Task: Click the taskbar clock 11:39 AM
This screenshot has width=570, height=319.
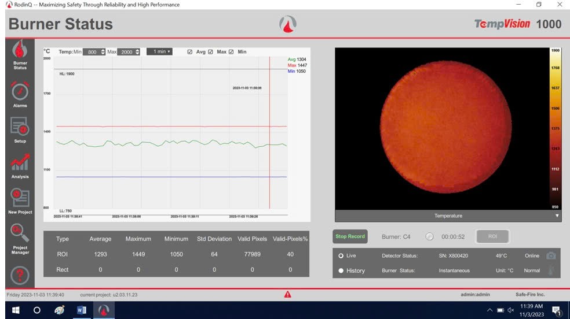Action: tap(531, 306)
